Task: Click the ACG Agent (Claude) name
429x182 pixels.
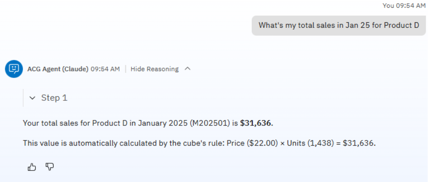Action: 58,69
